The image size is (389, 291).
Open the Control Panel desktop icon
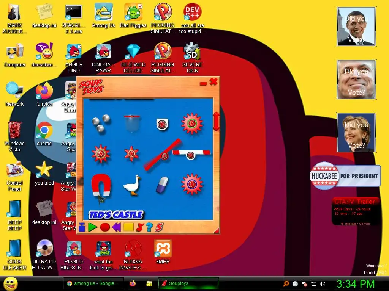click(15, 176)
